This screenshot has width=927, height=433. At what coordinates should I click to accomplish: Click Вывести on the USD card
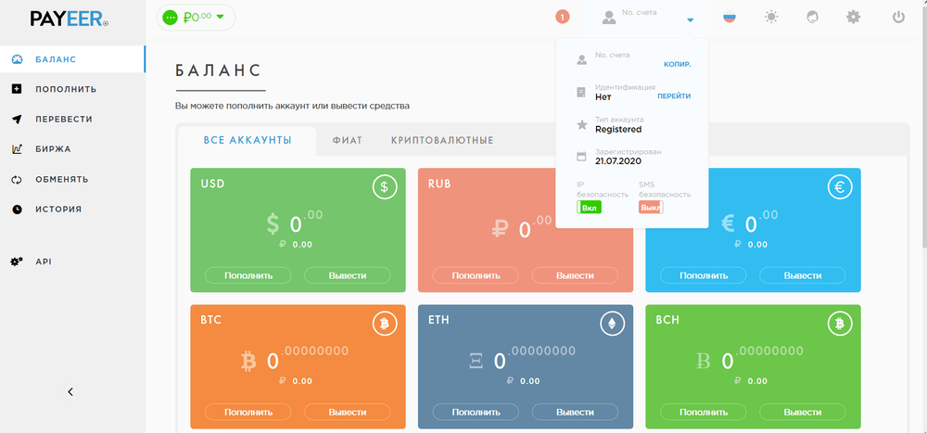[348, 275]
